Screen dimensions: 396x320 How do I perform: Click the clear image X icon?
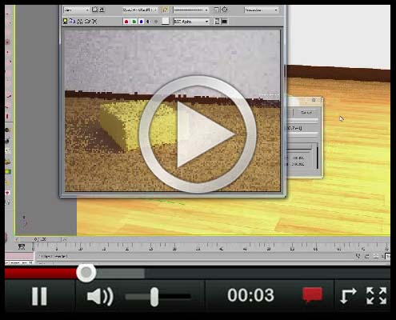point(94,22)
